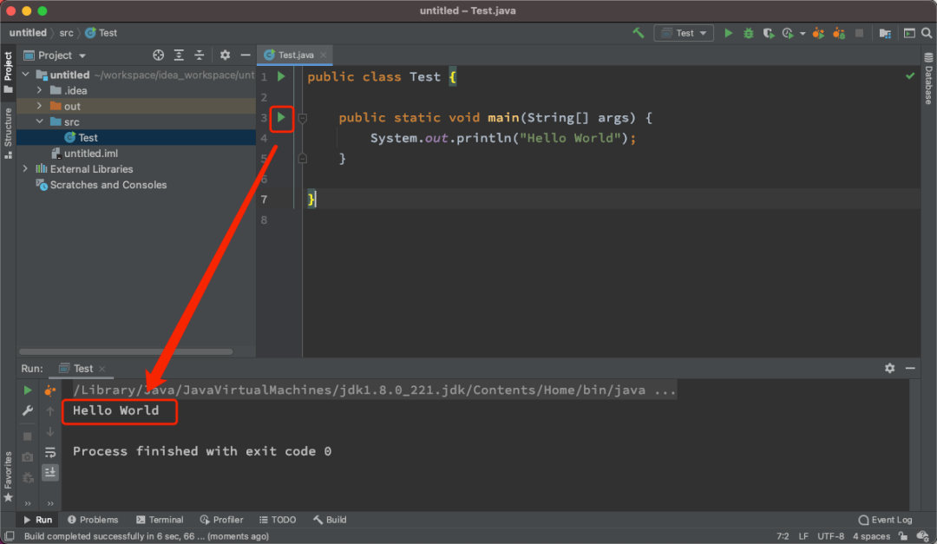Toggle the Structure side tool window
Image resolution: width=937 pixels, height=544 pixels.
pos(8,133)
